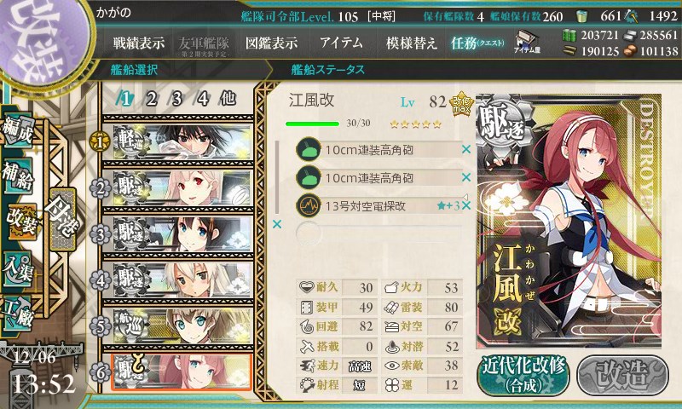Click the 近代化改修 modernization button

coord(523,376)
